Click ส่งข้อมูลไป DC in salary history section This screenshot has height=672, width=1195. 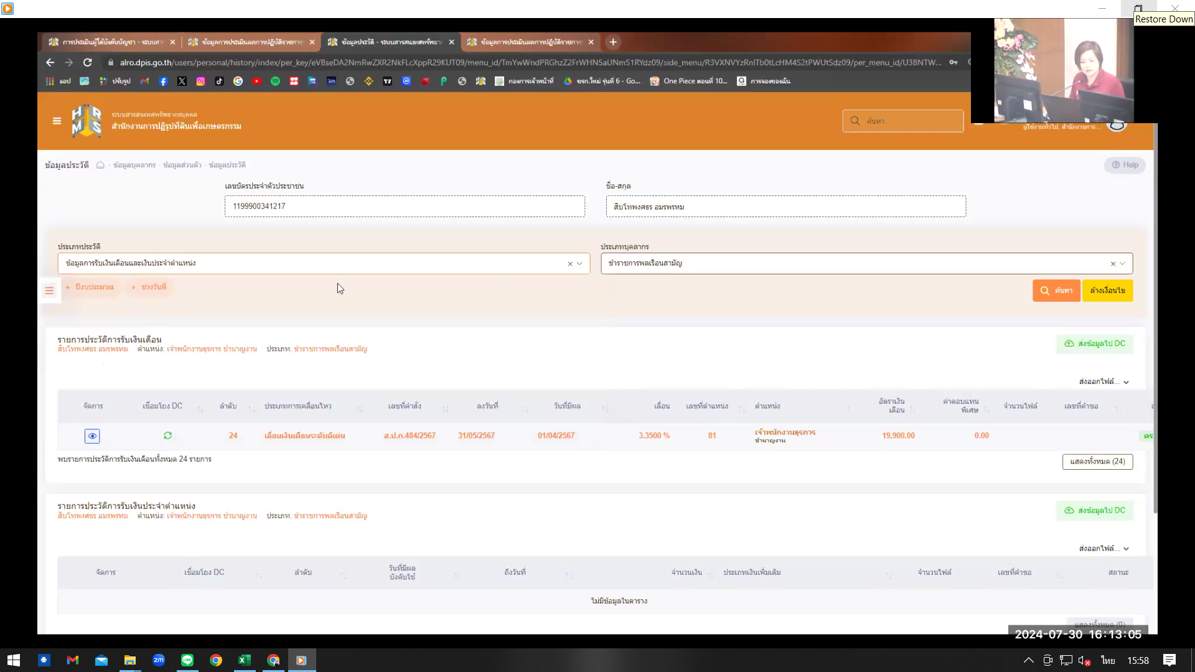(x=1094, y=343)
